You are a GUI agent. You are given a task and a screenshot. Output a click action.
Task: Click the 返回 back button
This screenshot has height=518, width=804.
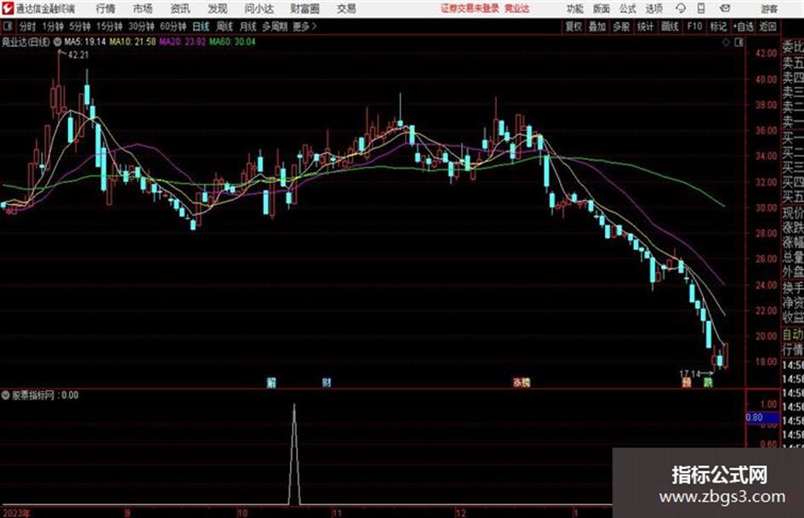click(x=768, y=26)
